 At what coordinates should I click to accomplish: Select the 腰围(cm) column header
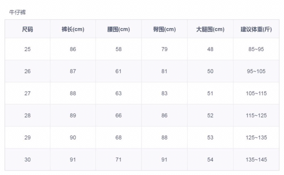tap(119, 29)
